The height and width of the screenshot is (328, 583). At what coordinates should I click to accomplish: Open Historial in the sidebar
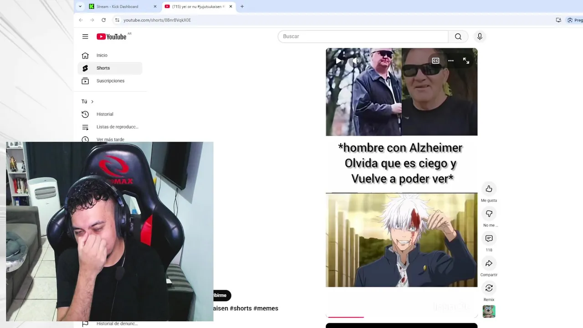tap(110, 114)
